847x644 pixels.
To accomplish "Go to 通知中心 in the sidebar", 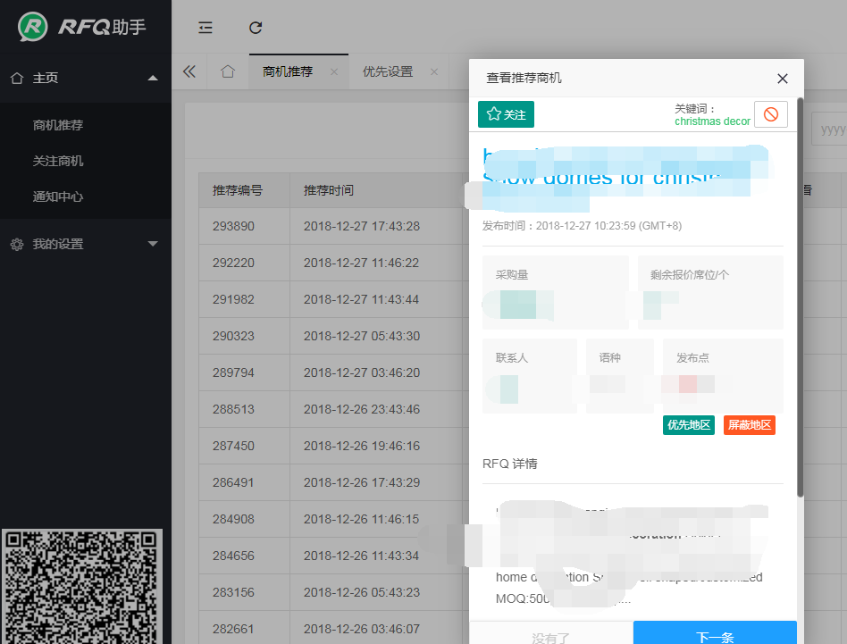I will [x=58, y=197].
